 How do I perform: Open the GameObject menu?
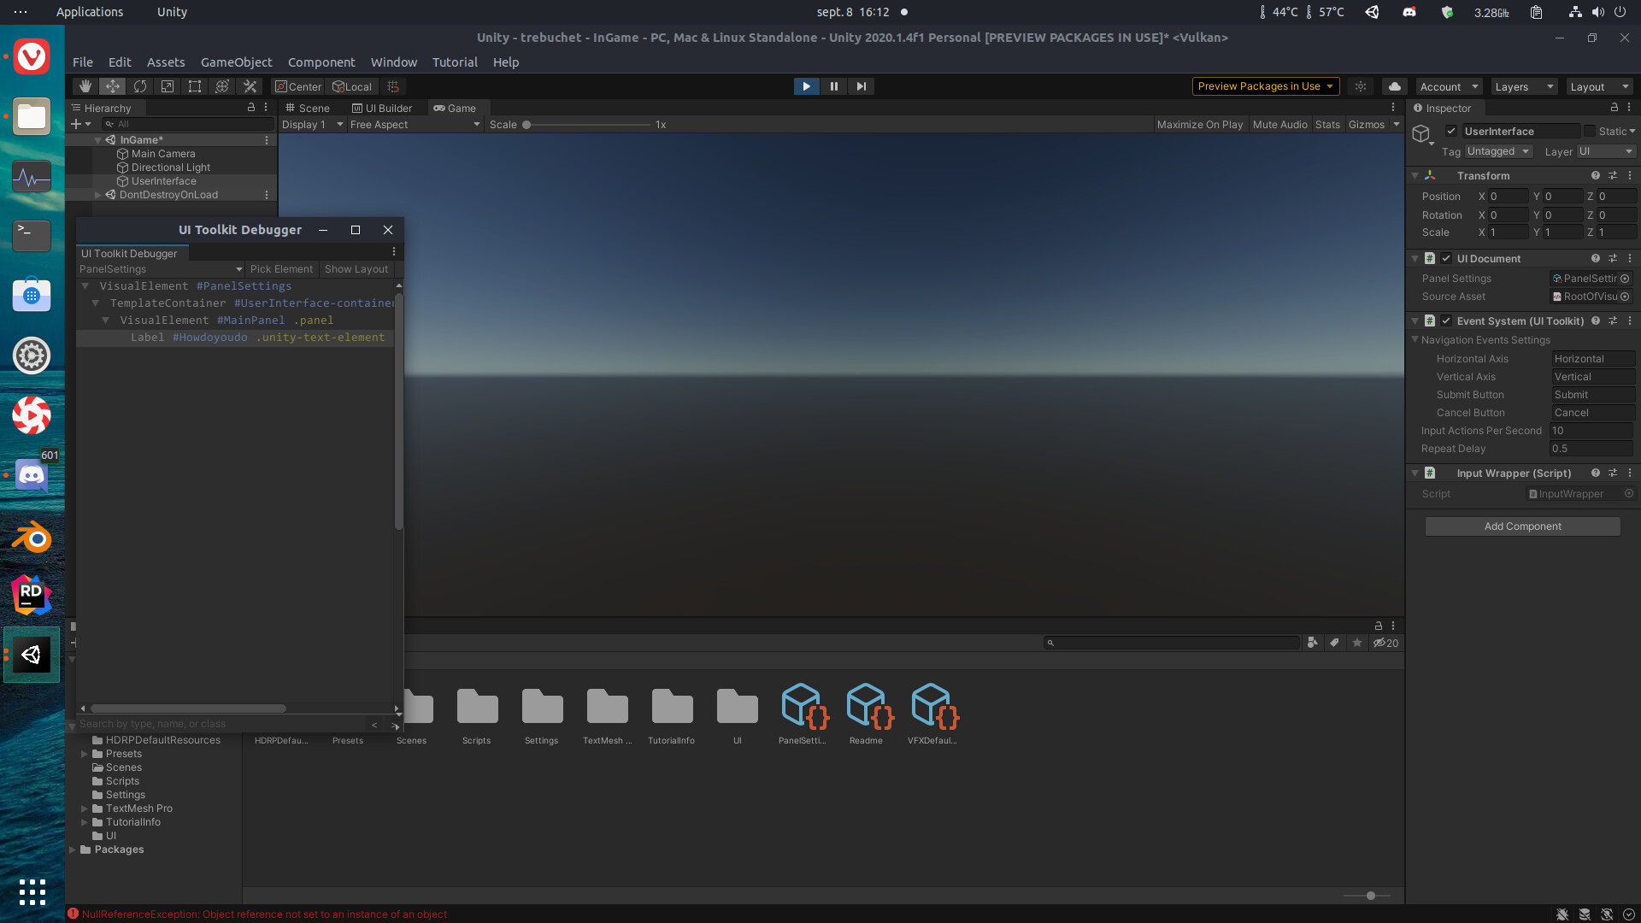coord(236,62)
